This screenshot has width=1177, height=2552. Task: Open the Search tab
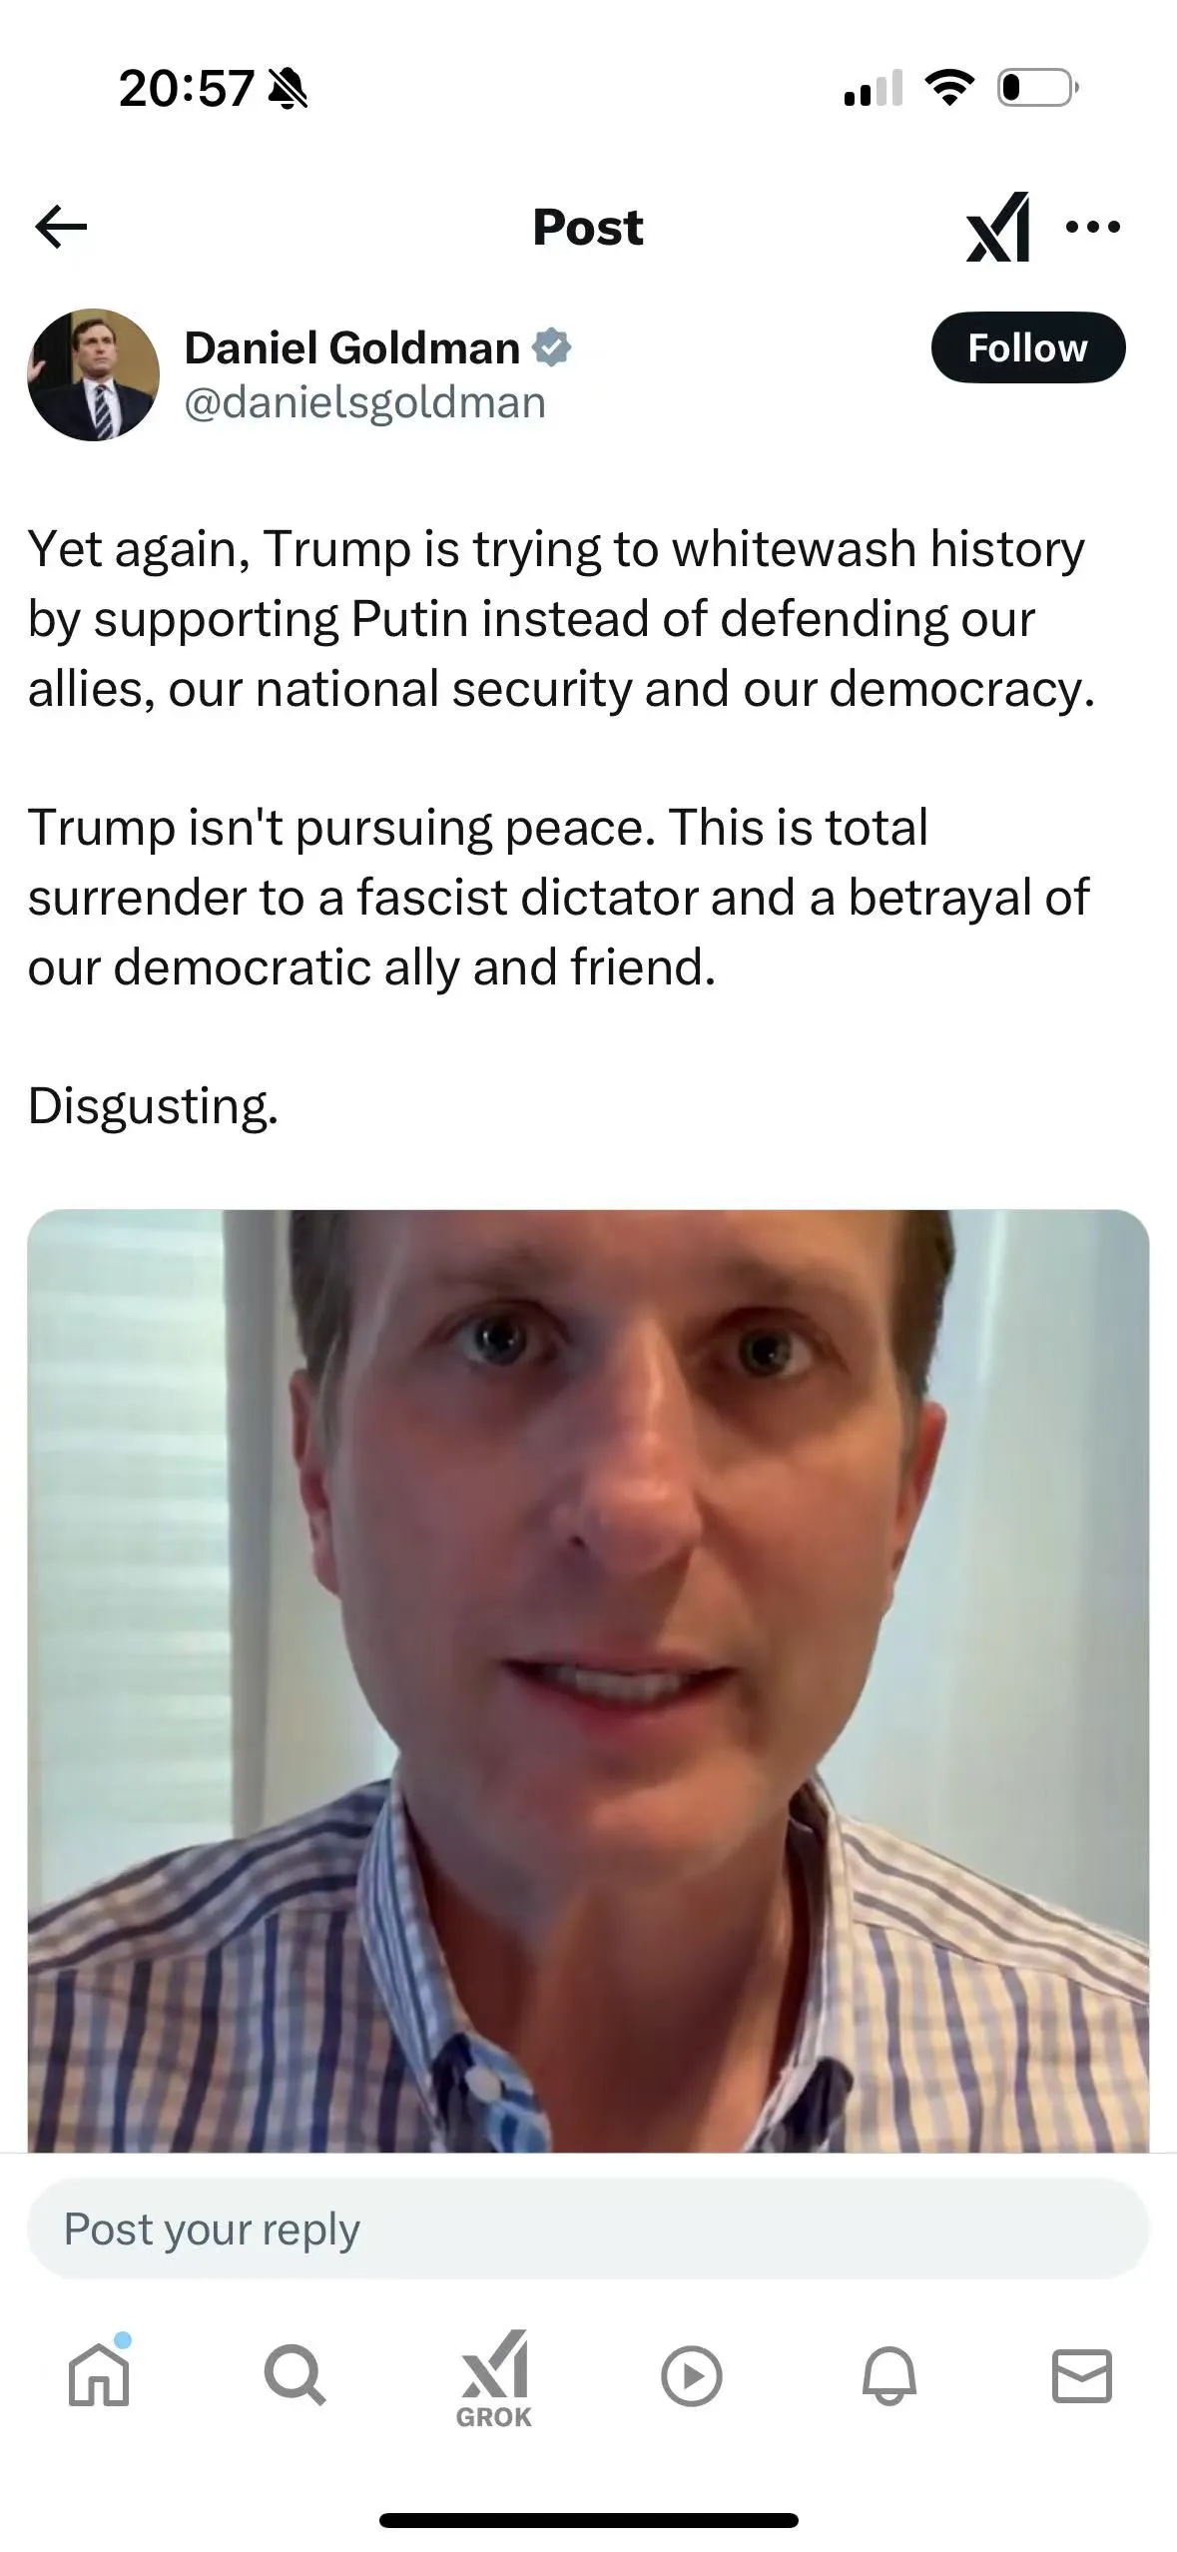(x=294, y=2375)
